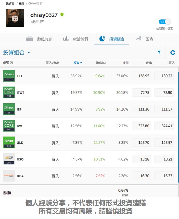Click the pie chart view icon

coord(173,52)
